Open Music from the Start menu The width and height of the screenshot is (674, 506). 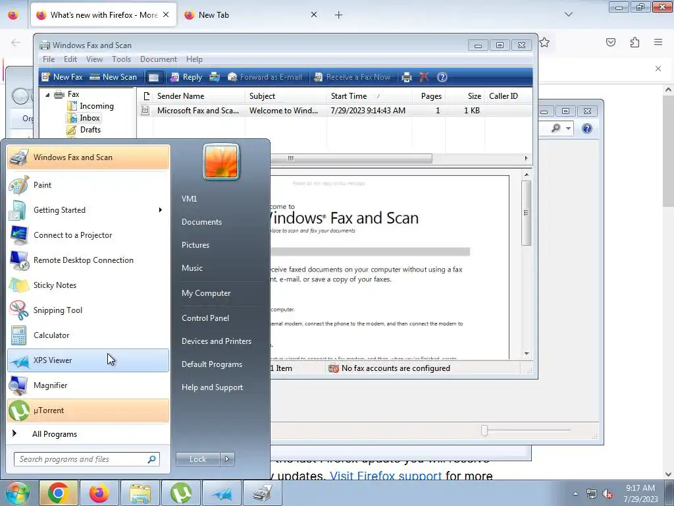(192, 268)
